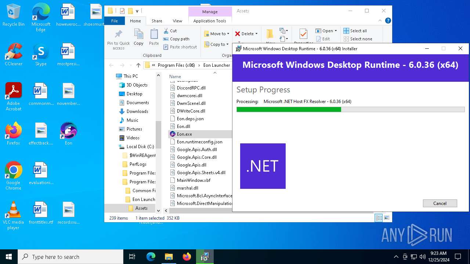Open notifications action center icon
Image resolution: width=470 pixels, height=264 pixels.
pos(458,257)
